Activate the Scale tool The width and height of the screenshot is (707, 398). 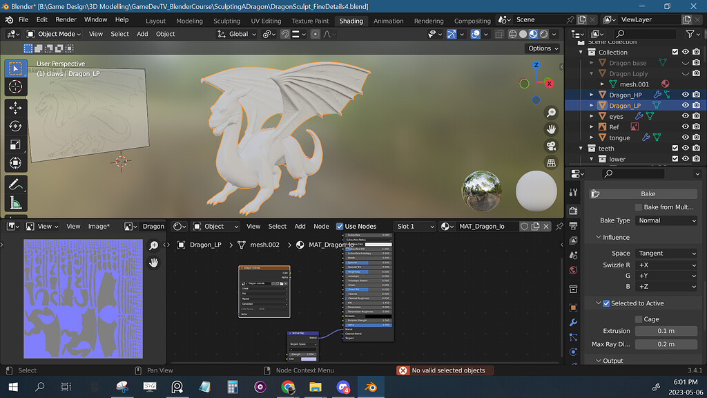point(15,144)
